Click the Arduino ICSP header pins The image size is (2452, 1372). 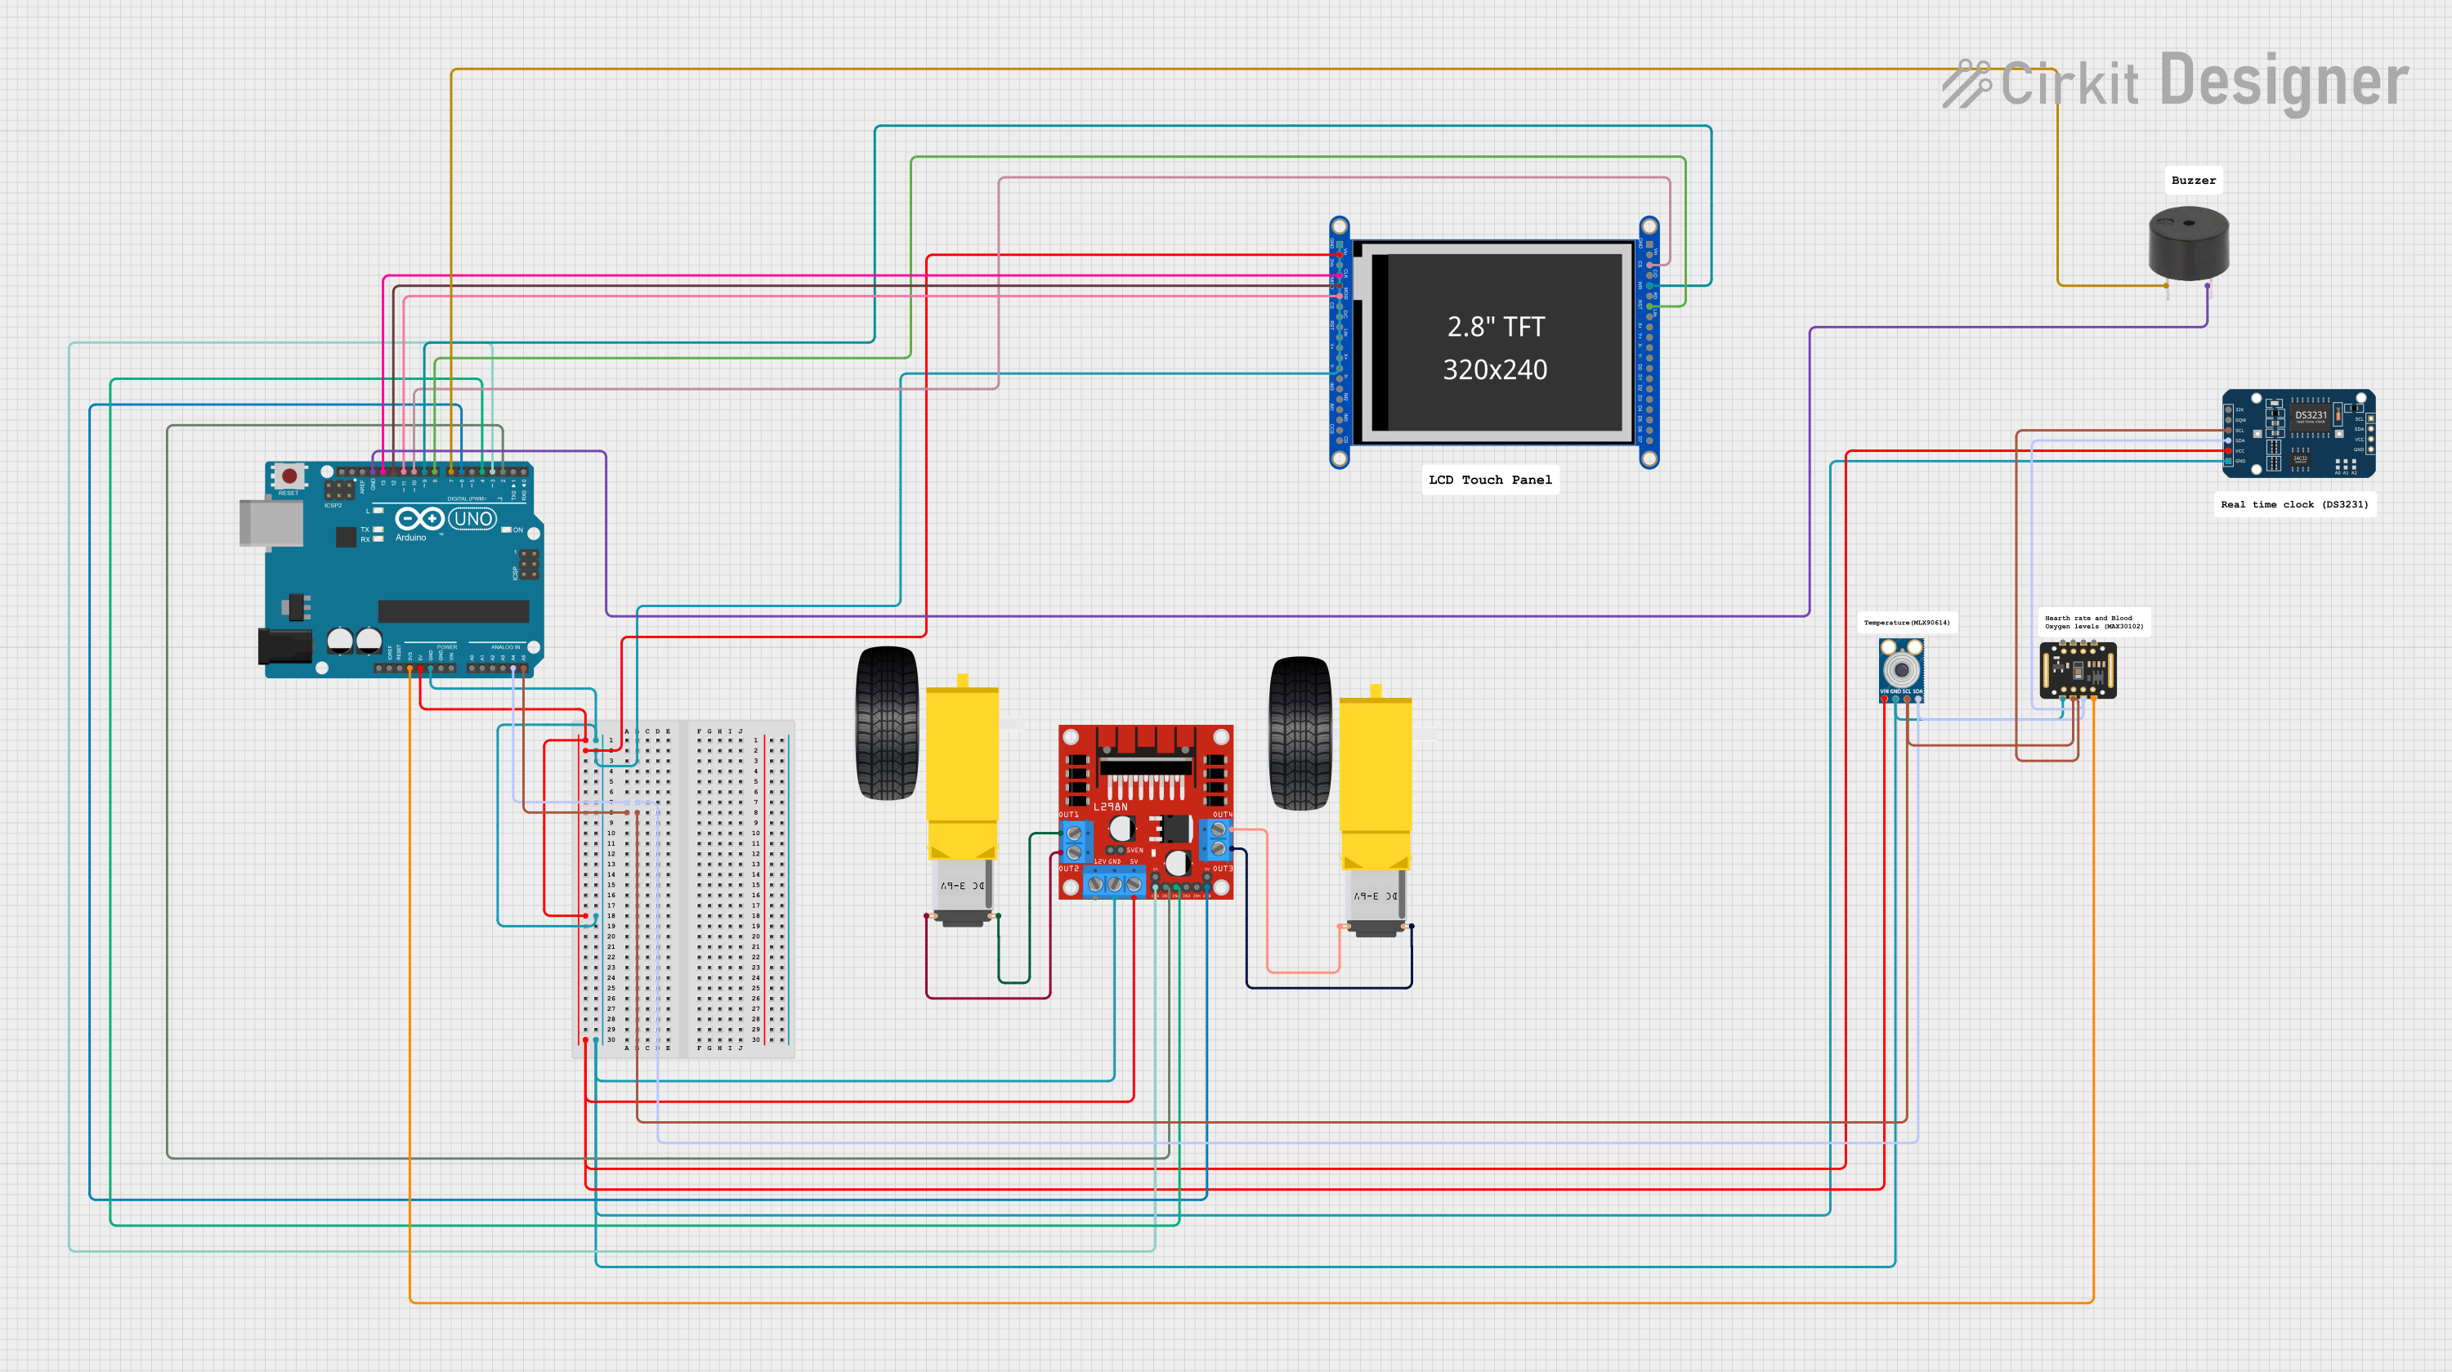(530, 563)
